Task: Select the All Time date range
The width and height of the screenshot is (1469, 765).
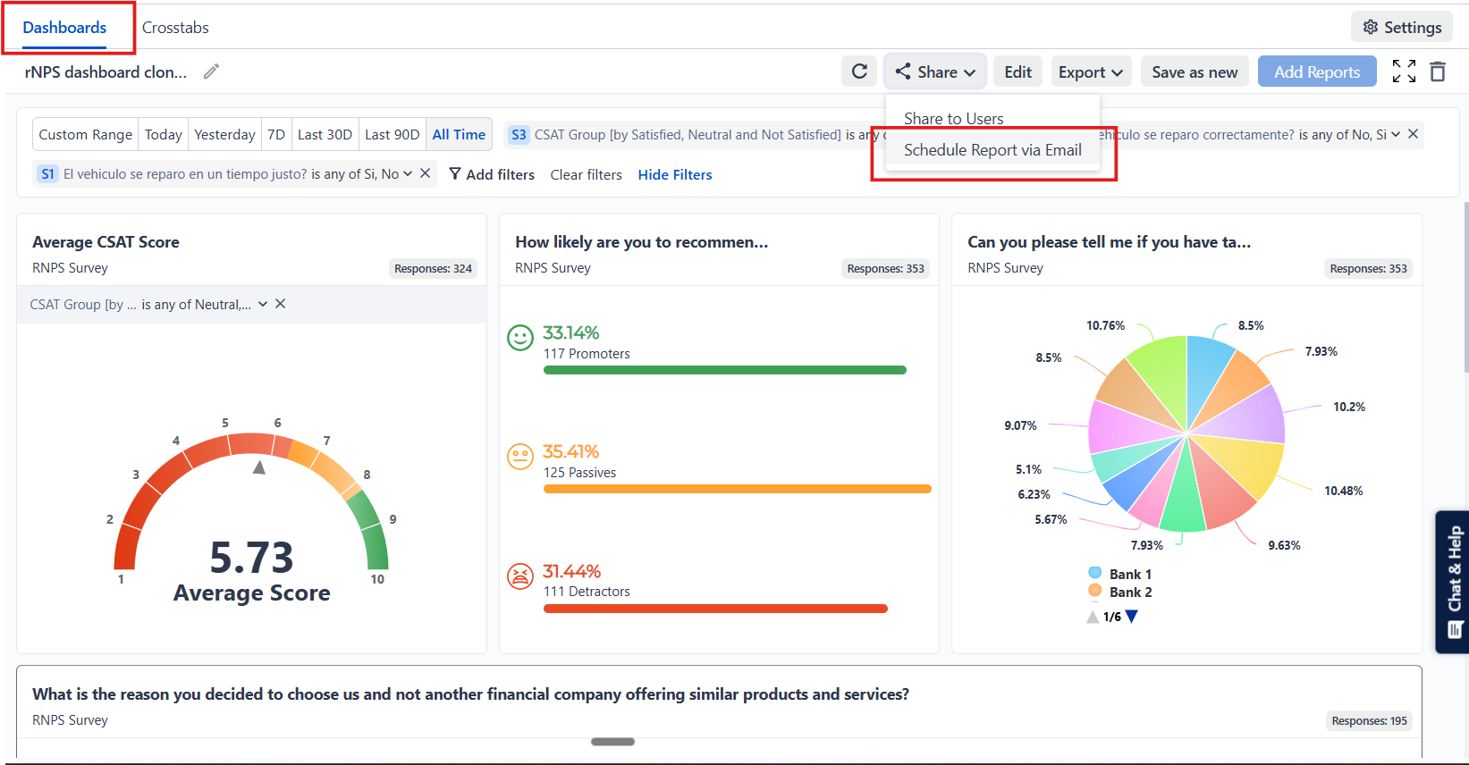Action: [x=459, y=134]
